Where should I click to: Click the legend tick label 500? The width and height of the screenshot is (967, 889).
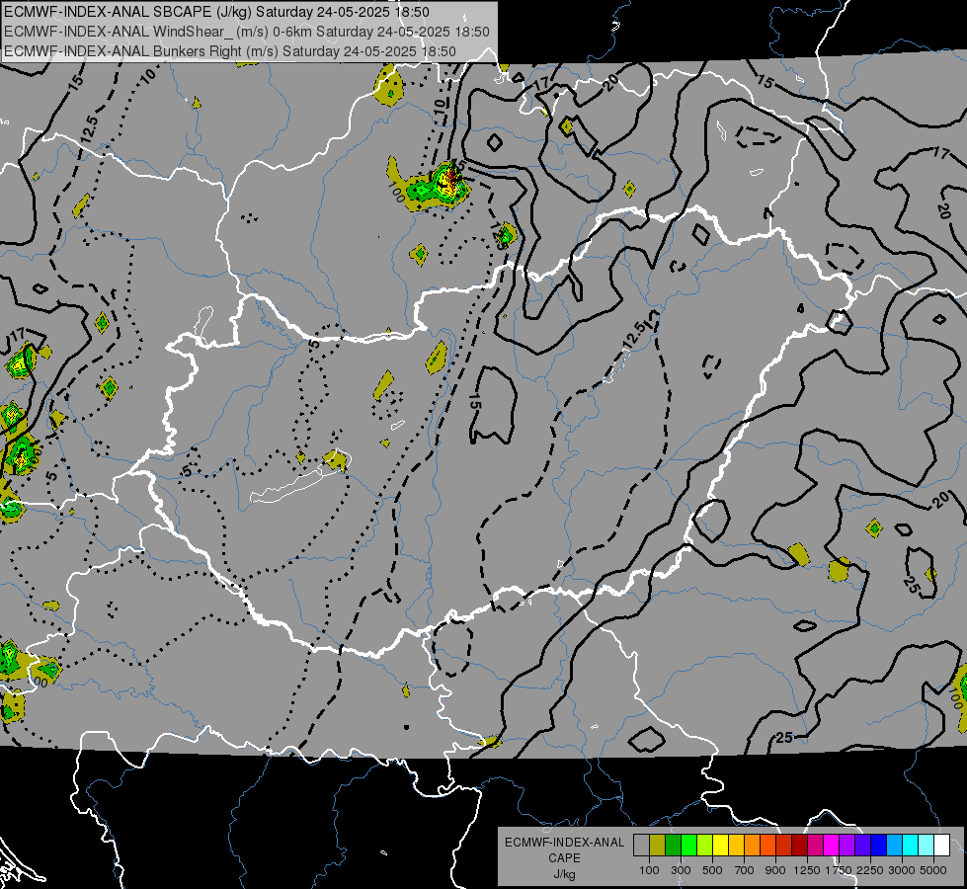712,870
